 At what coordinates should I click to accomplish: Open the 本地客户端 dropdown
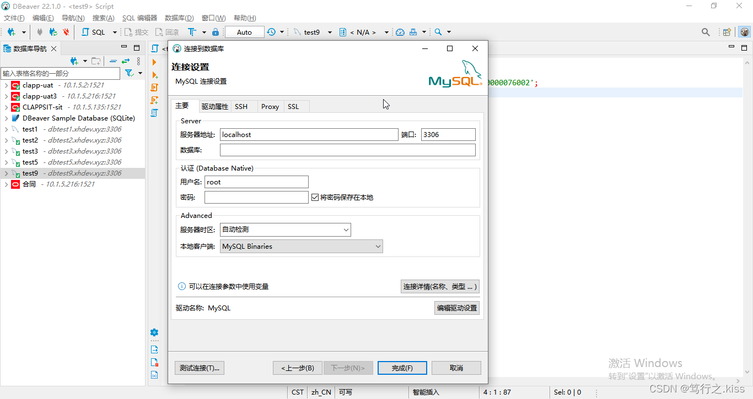coord(378,246)
